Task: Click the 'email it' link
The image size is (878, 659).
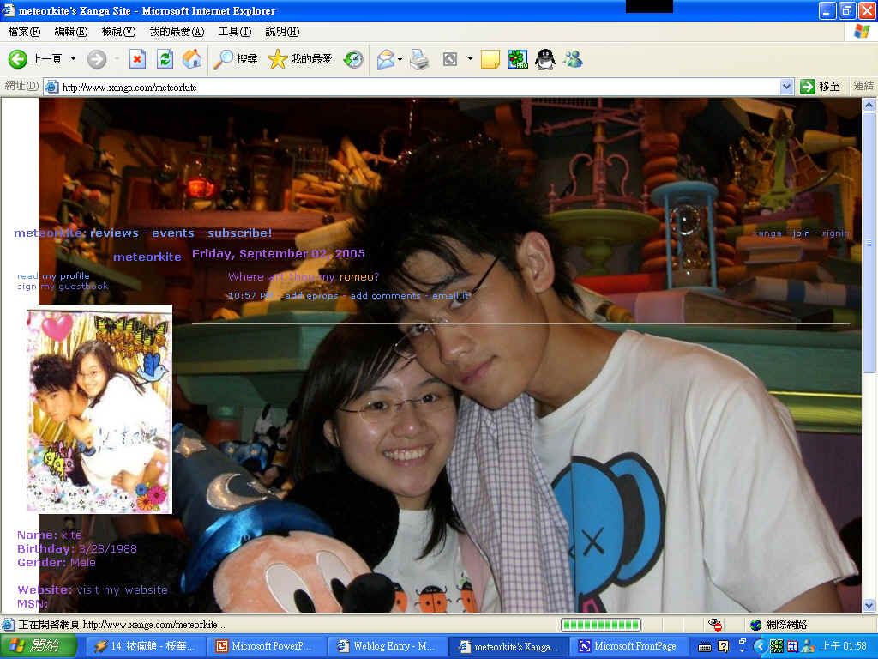Action: 450,296
